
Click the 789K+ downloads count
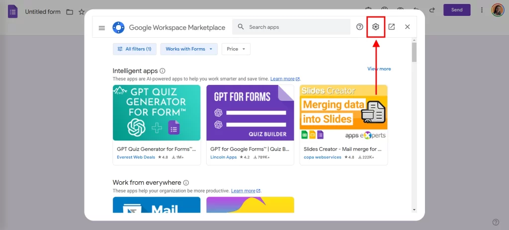pos(261,157)
